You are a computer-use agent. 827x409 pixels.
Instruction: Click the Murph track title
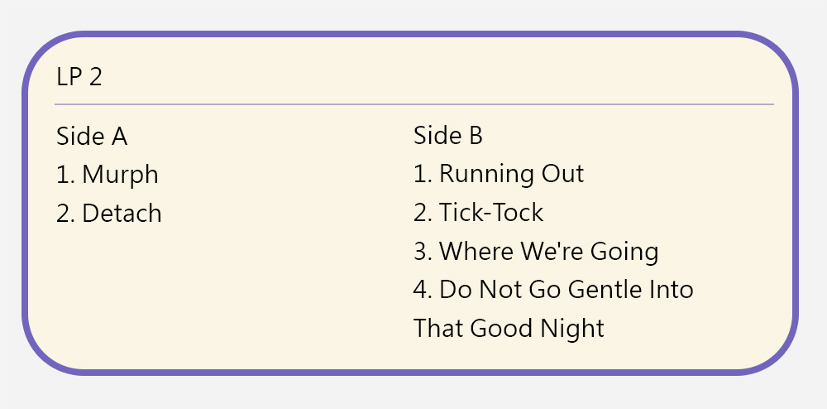120,175
